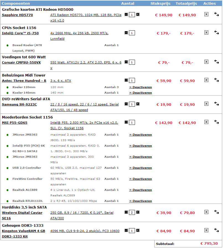223x248 pixels.
Task: Swap the Intel Core i5-750 component
Action: click(x=217, y=33)
